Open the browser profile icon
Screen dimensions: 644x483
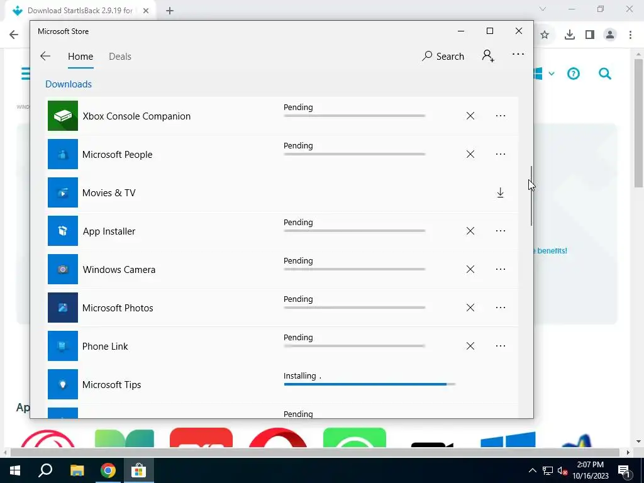click(x=610, y=35)
